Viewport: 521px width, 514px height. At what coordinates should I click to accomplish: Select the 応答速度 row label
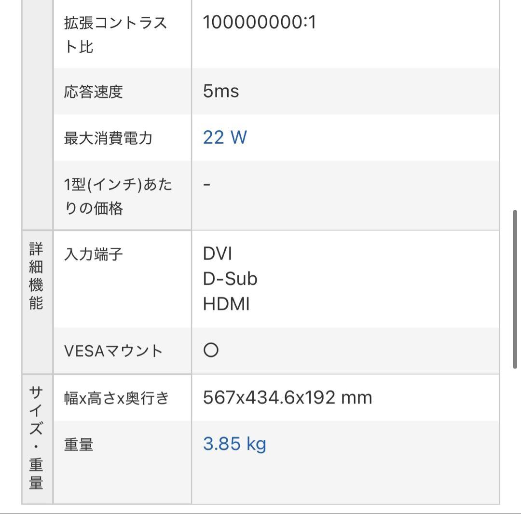point(94,91)
